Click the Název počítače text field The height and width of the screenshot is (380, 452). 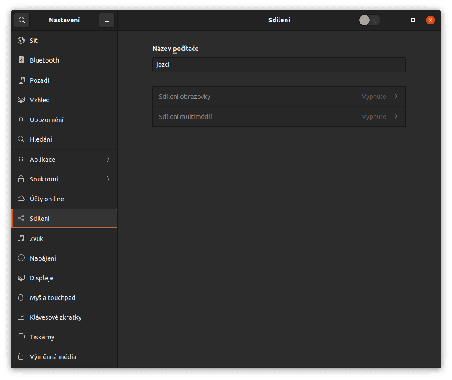coord(279,65)
